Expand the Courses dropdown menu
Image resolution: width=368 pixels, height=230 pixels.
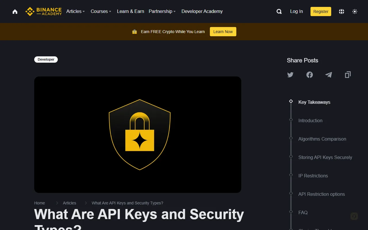click(x=101, y=11)
